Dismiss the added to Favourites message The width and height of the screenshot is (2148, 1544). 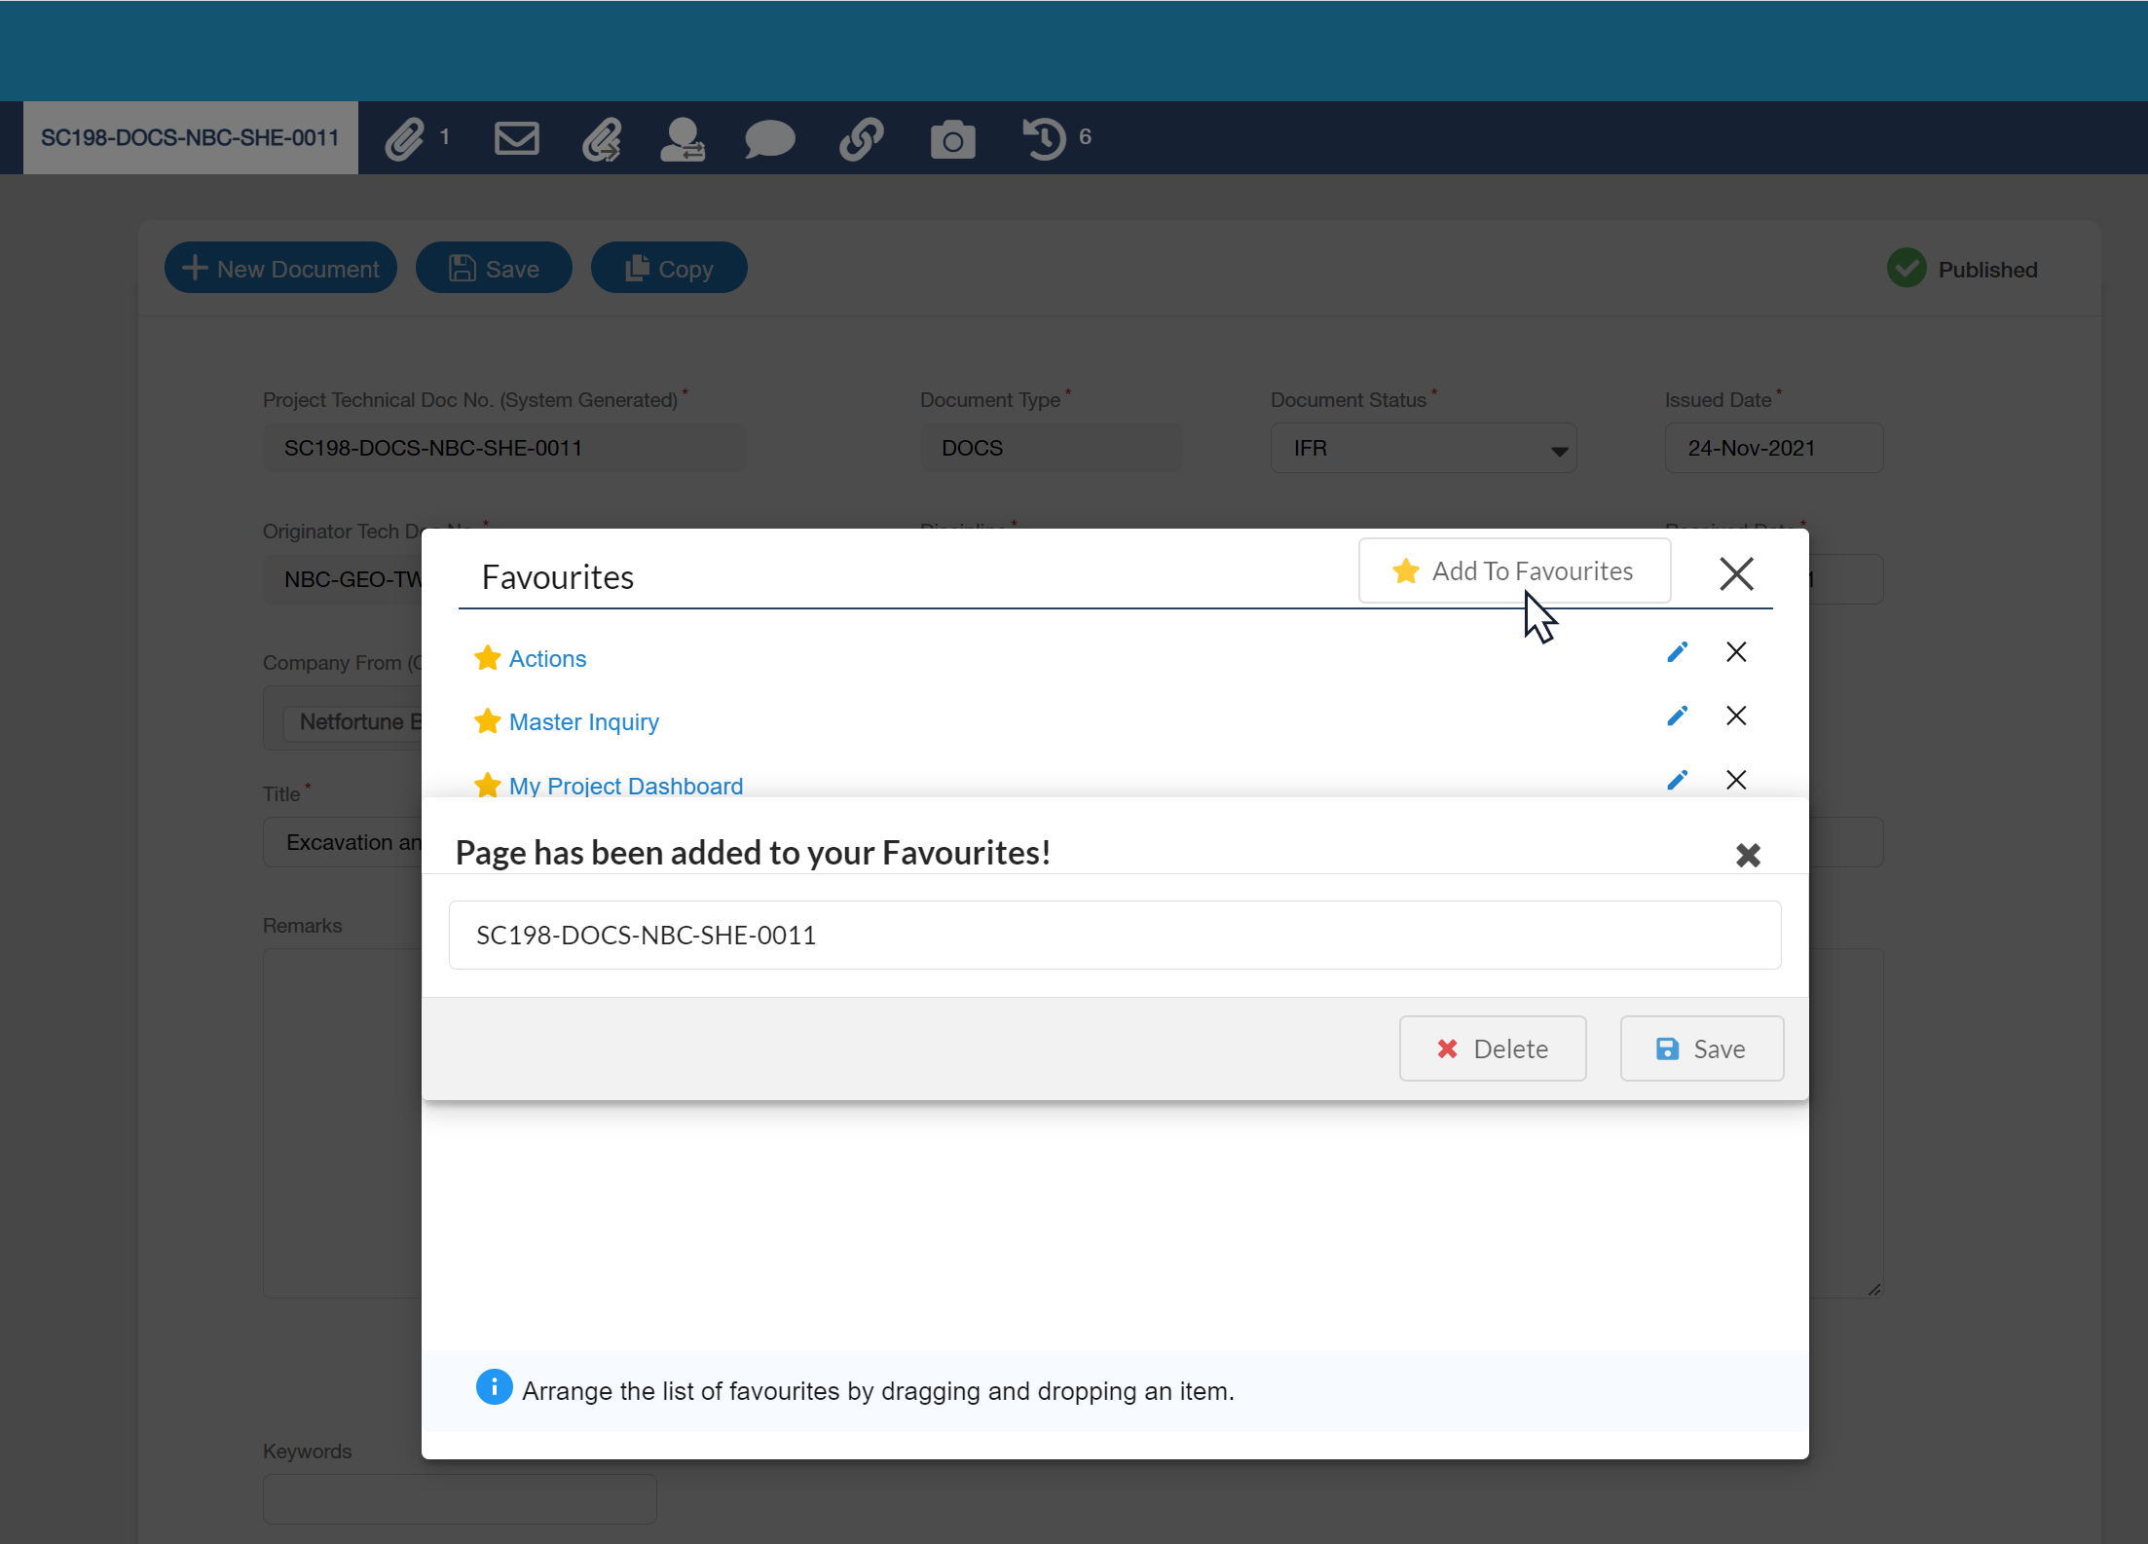pyautogui.click(x=1748, y=855)
